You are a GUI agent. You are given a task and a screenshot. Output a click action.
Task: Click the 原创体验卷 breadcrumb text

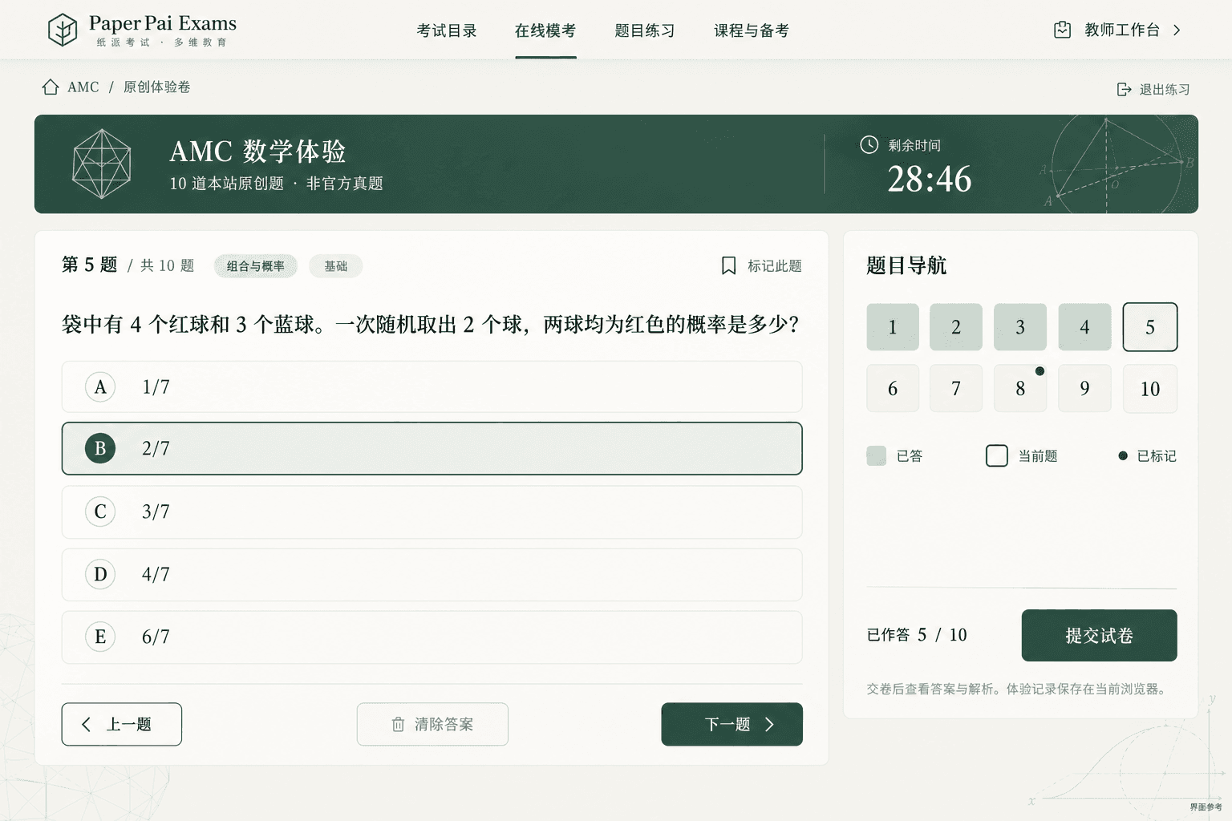156,87
